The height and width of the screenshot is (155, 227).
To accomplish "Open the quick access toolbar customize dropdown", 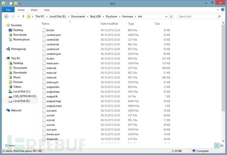I will point(20,4).
